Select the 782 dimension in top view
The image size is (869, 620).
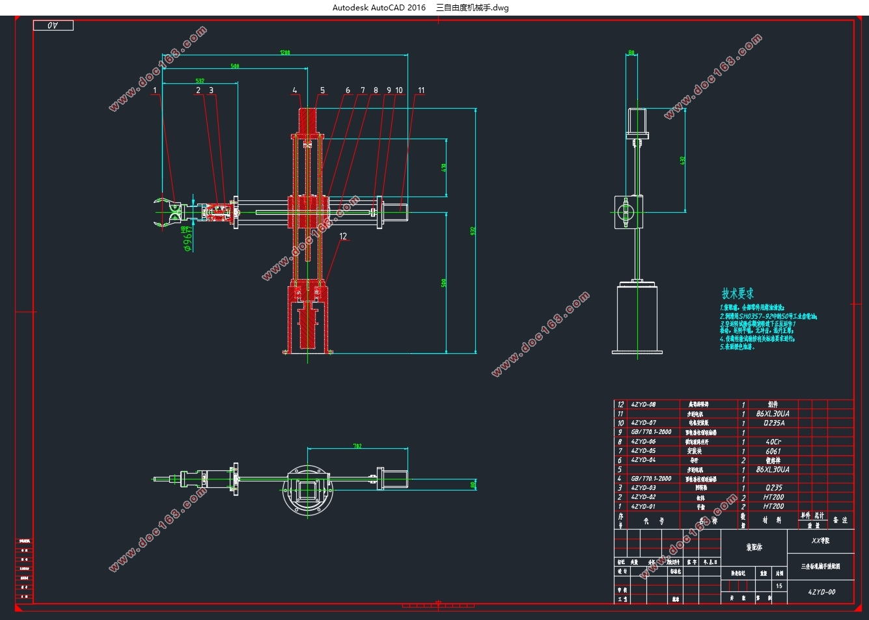coord(357,446)
